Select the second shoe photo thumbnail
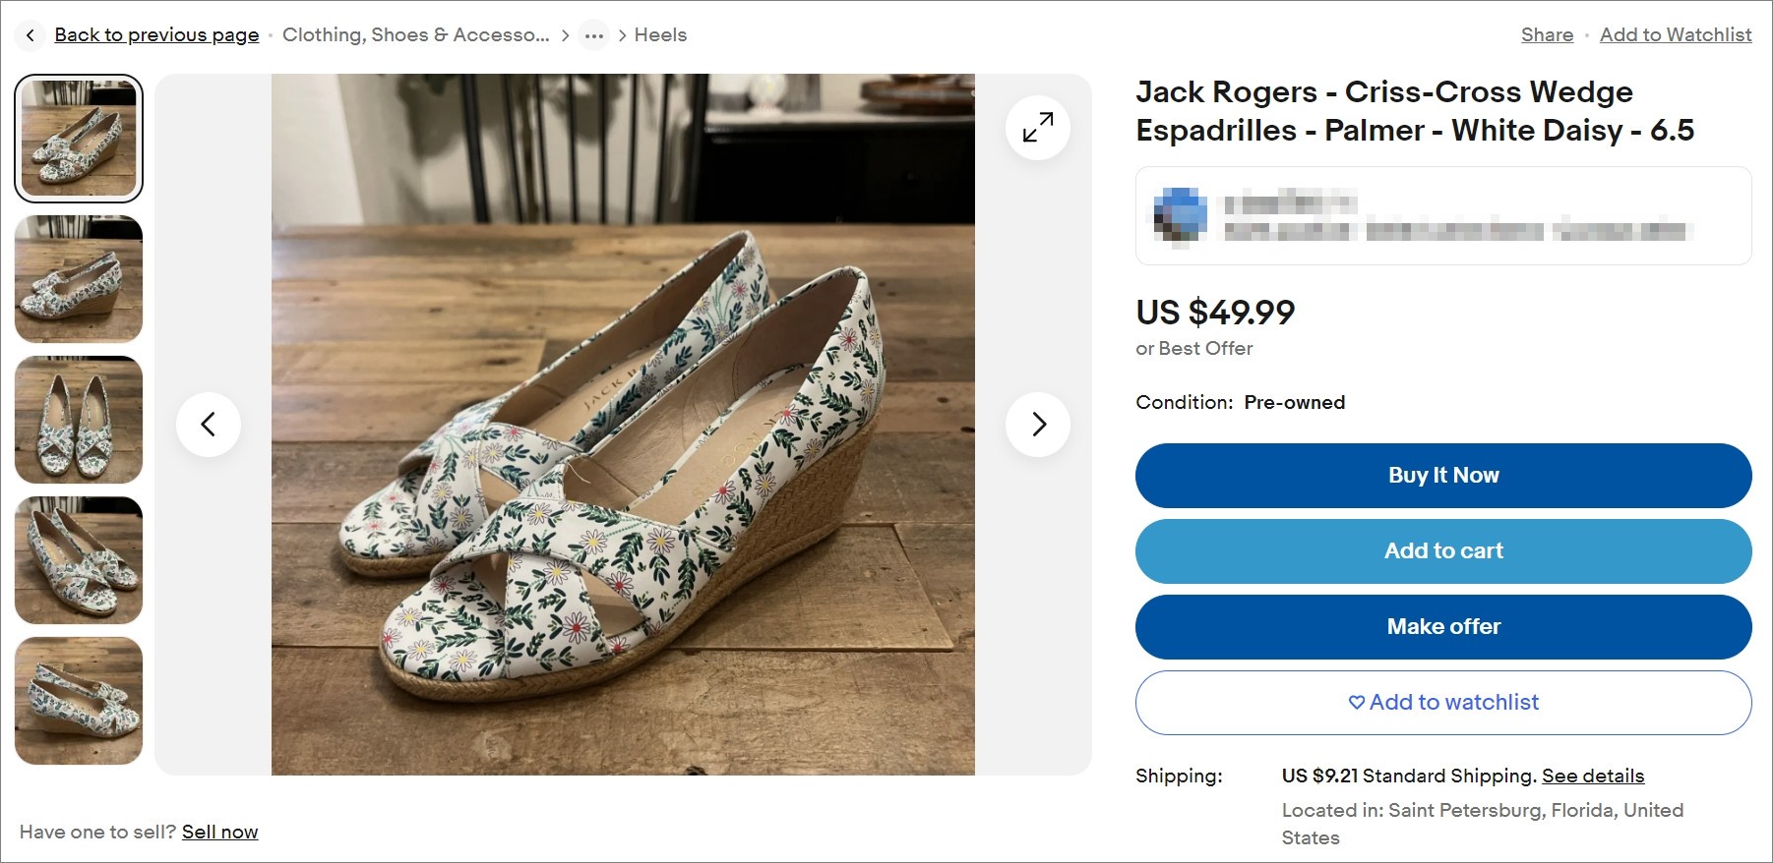Image resolution: width=1773 pixels, height=863 pixels. (x=78, y=279)
